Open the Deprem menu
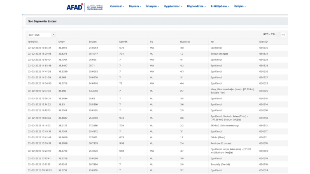310x174 pixels. 135,7
